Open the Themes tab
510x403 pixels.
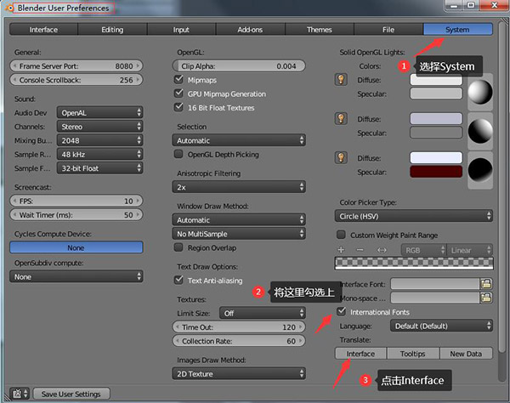(x=319, y=30)
